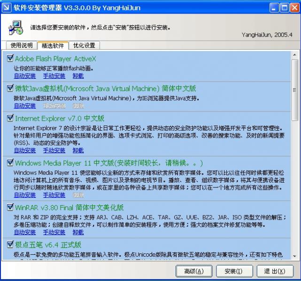Click the 退出(X) button
The width and height of the screenshot is (301, 281).
pos(275,271)
